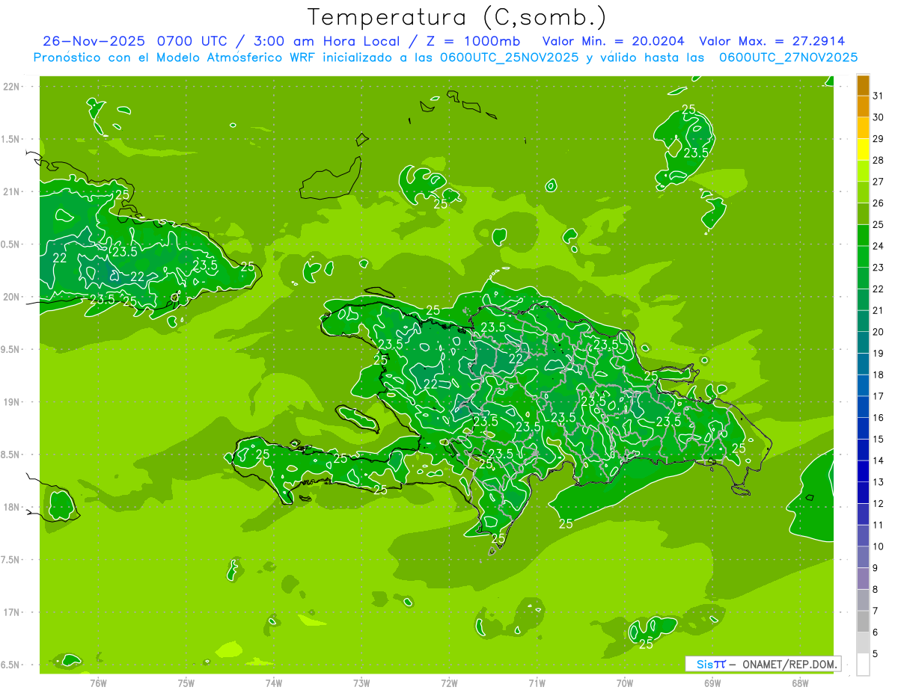Image resolution: width=898 pixels, height=693 pixels.
Task: Click the '17' label on the color scale
Action: pos(879,396)
